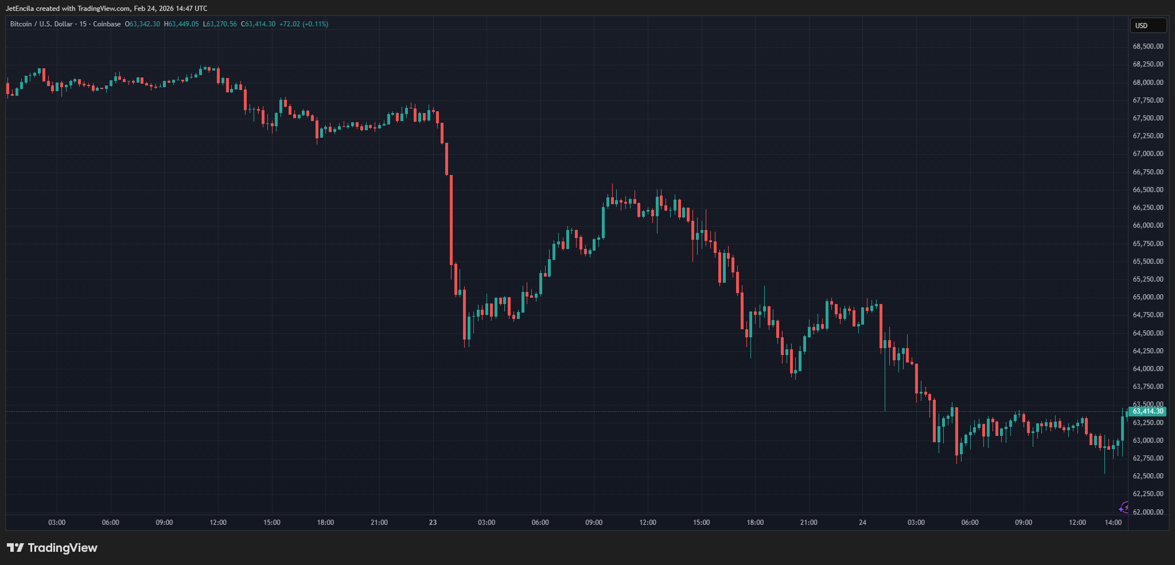Click the TradingView logo icon
This screenshot has height=565, width=1175.
tap(15, 548)
